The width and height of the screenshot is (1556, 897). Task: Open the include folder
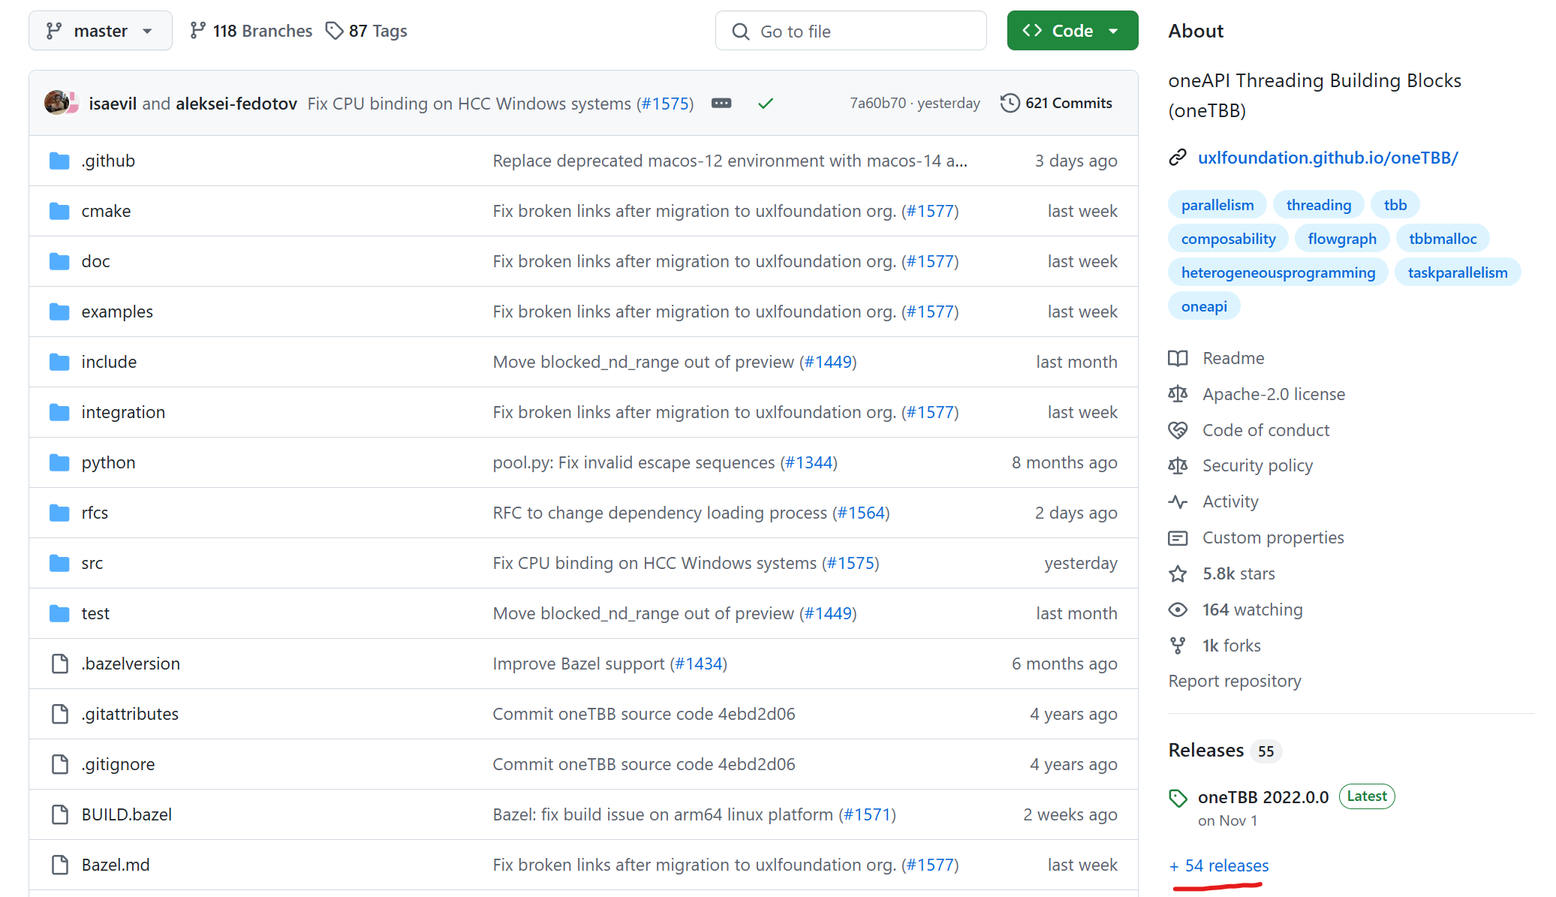[109, 362]
